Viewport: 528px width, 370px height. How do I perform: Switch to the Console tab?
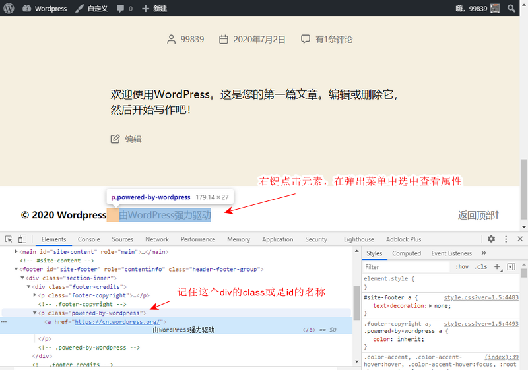point(89,239)
